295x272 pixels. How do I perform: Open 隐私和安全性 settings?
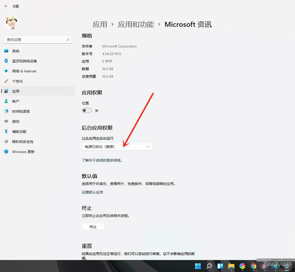(x=38, y=141)
